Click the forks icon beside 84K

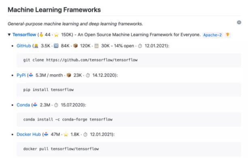56,46
